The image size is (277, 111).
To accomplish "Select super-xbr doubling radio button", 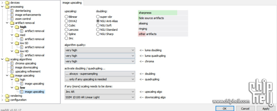I will point(98,17).
